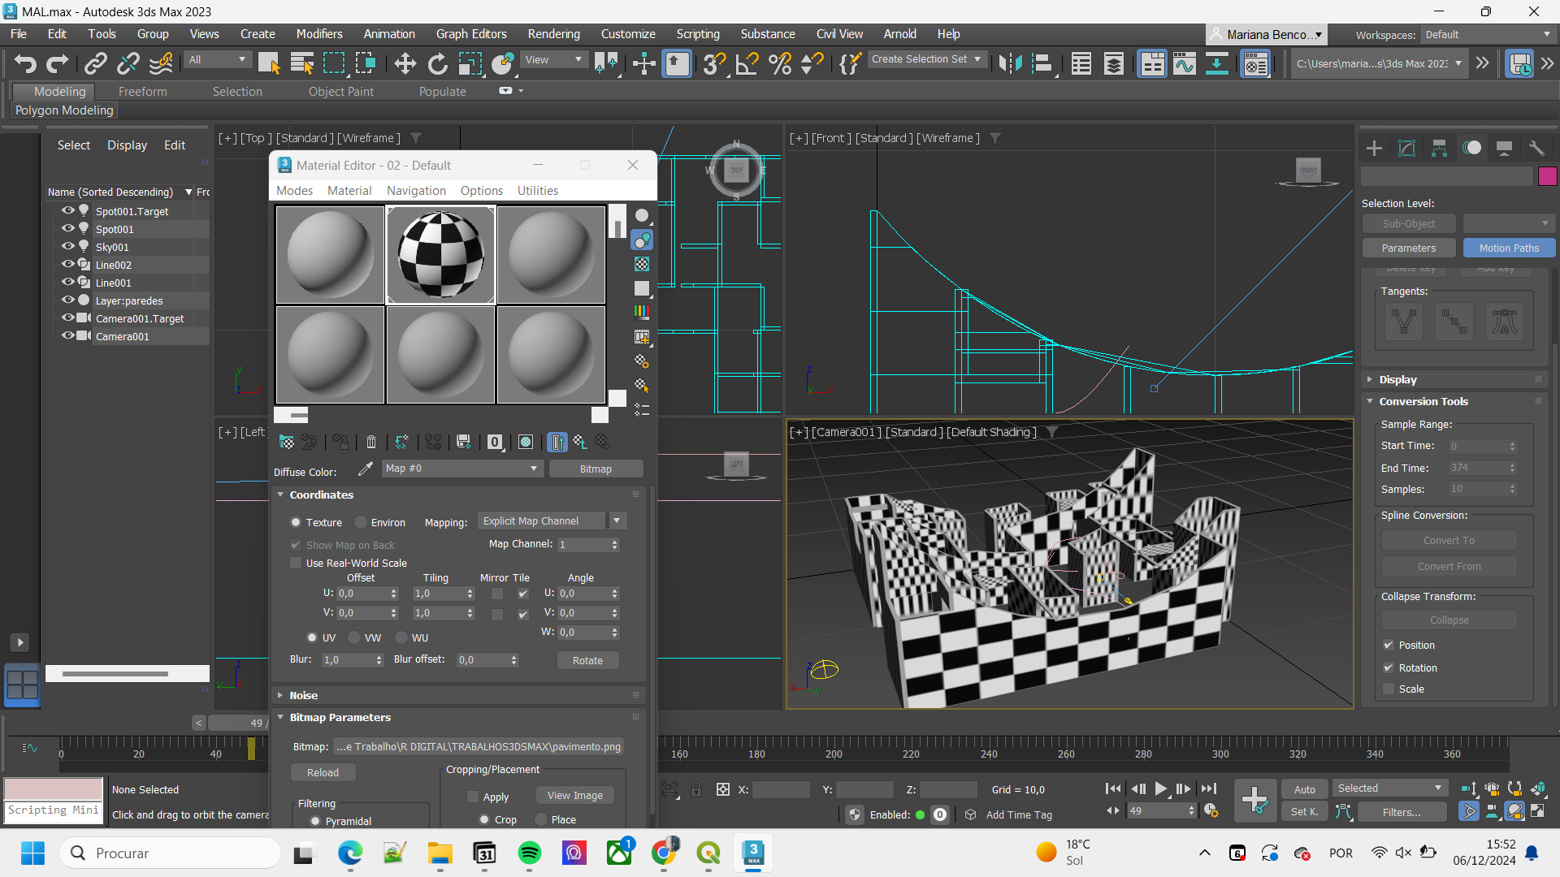Click the Redo arrow icon
Viewport: 1560px width, 877px height.
point(57,63)
